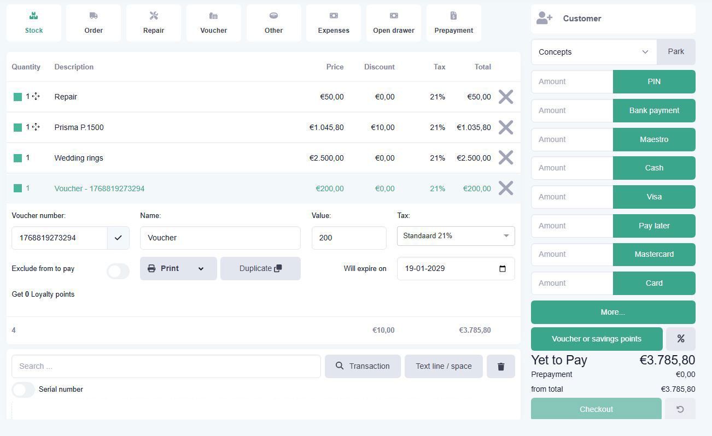The width and height of the screenshot is (712, 436).
Task: Open the Concepts dropdown
Action: (x=594, y=52)
